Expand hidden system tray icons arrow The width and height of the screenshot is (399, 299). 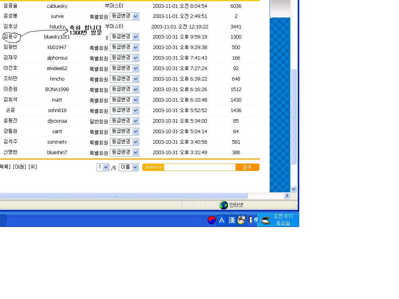(x=256, y=220)
